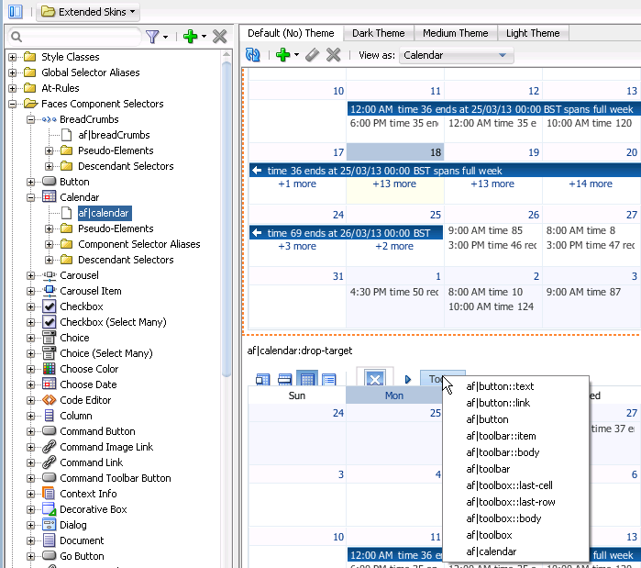Expand the Style Classes folder
Viewport: 641px width, 568px height.
click(12, 57)
